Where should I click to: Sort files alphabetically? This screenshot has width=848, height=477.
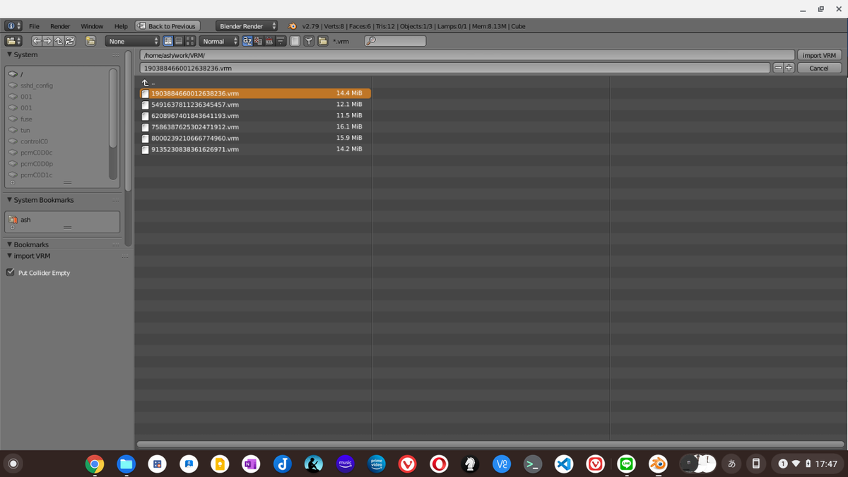coord(247,41)
